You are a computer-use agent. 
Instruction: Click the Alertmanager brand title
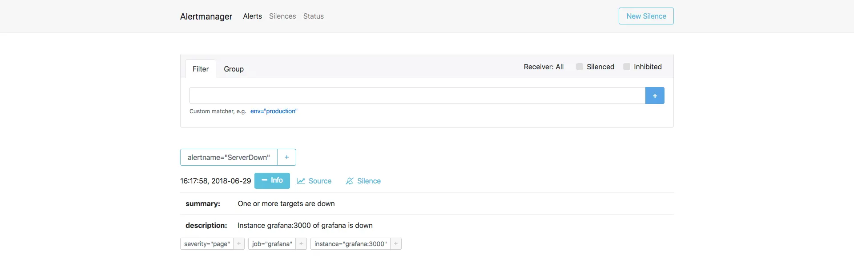(x=206, y=16)
